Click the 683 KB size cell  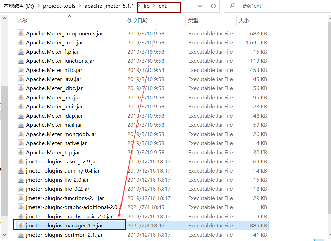(259, 33)
